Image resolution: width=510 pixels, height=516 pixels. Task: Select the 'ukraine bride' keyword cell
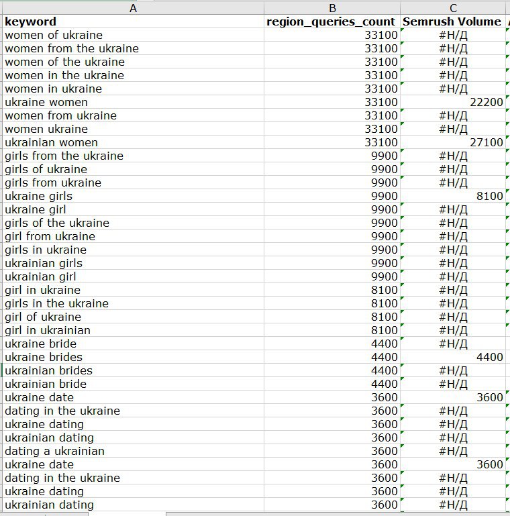coord(133,344)
